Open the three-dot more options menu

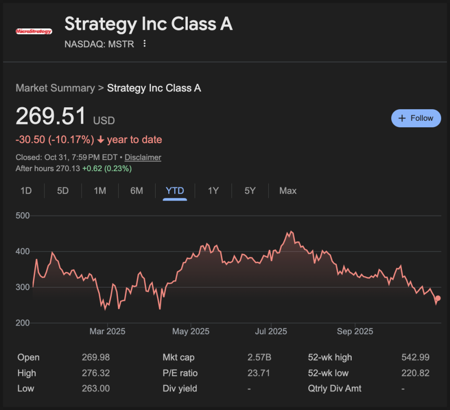click(144, 43)
